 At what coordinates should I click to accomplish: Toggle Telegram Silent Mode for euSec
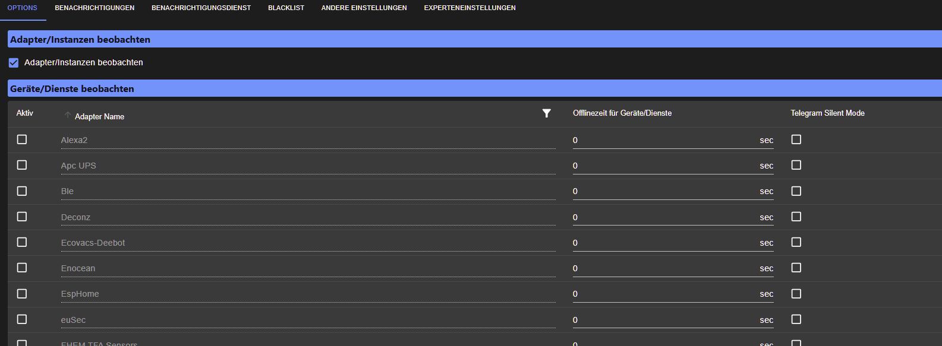(796, 319)
